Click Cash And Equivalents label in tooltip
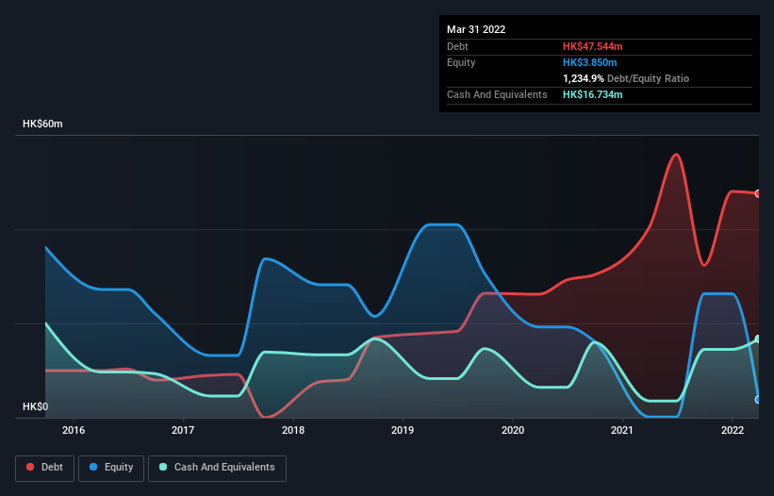 (x=497, y=94)
